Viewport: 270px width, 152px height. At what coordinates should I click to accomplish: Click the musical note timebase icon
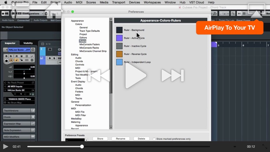17,60
